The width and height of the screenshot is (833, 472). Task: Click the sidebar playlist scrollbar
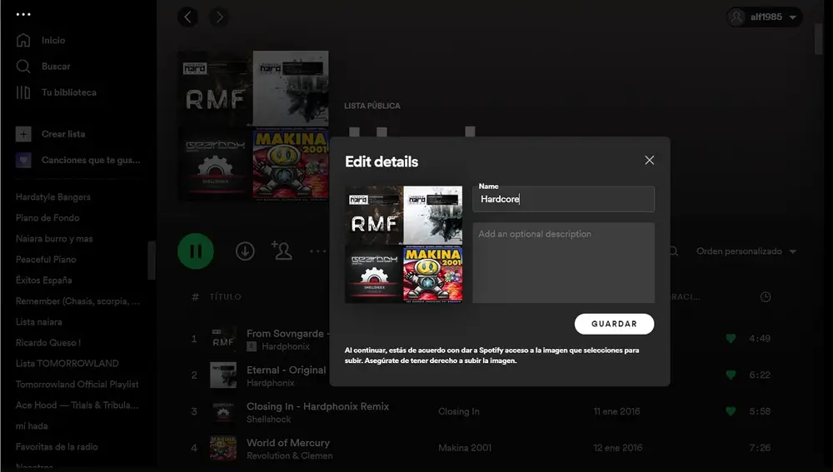pyautogui.click(x=152, y=261)
